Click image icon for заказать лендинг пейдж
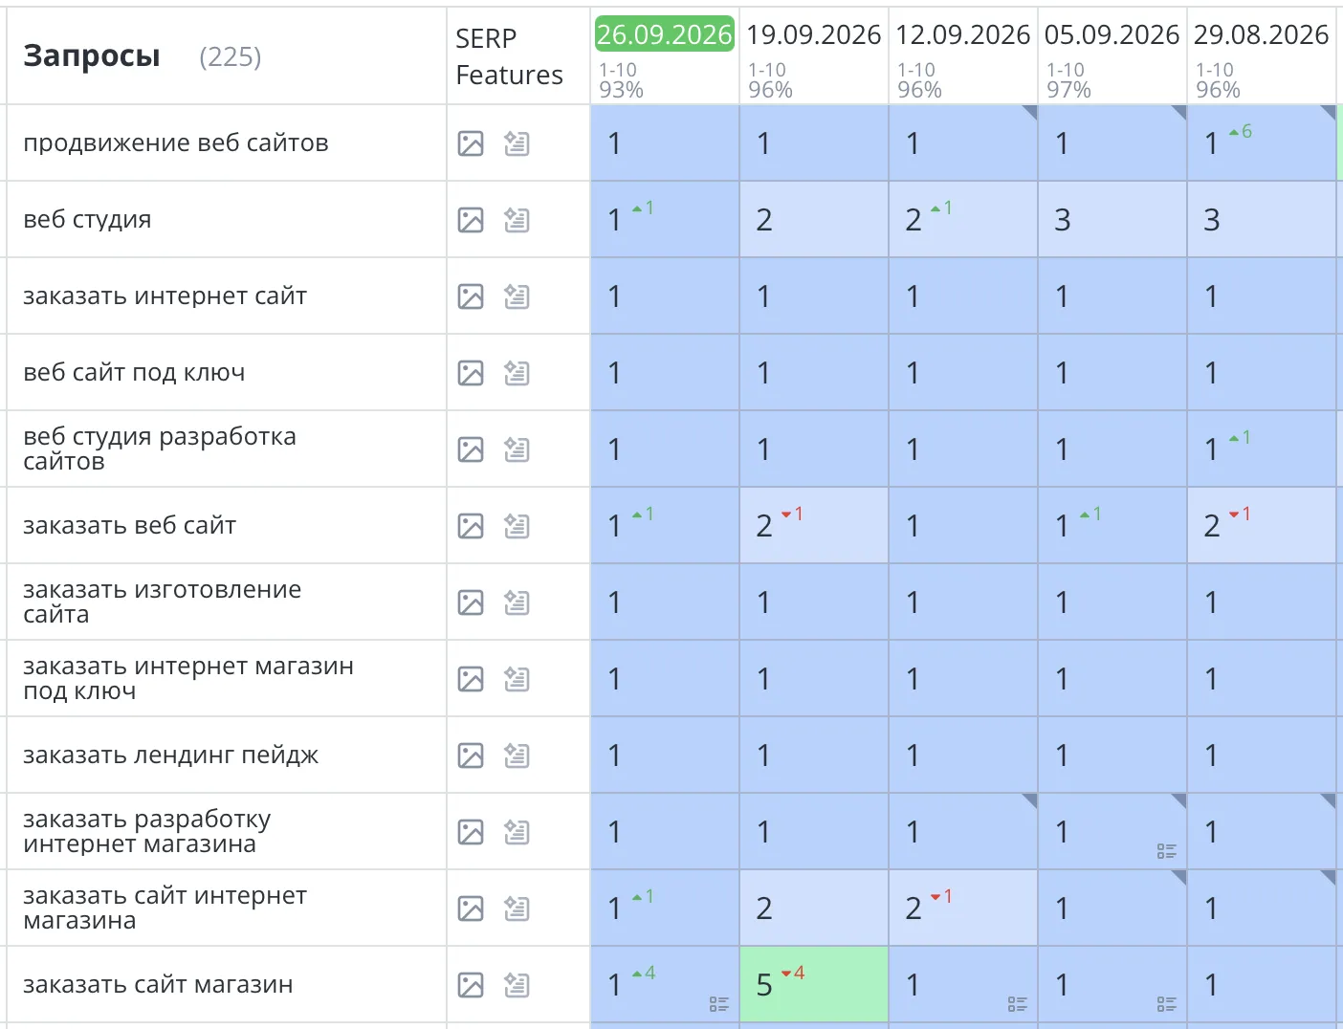Screen dimensions: 1343x1029 click(x=471, y=755)
